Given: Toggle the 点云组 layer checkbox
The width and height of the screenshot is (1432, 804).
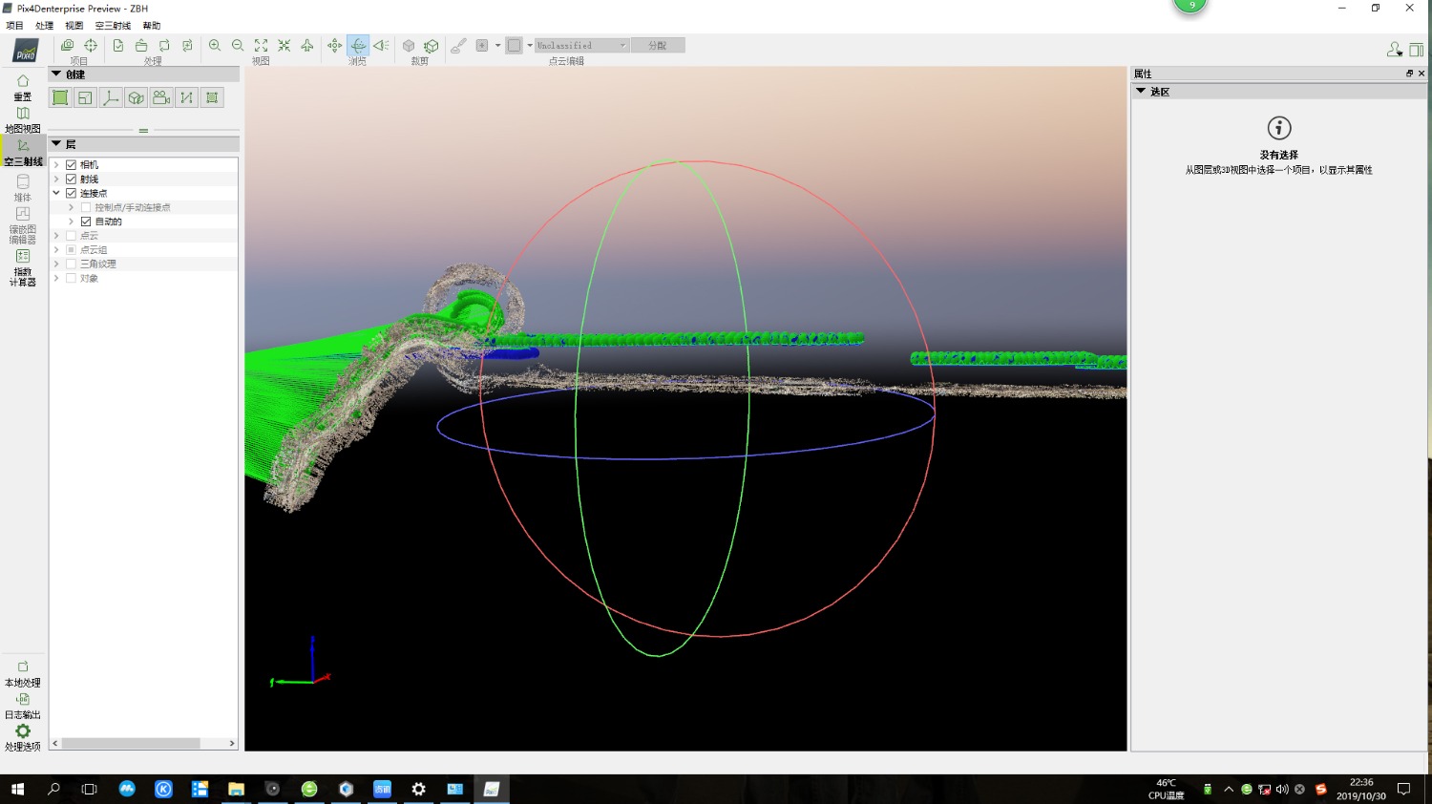Looking at the screenshot, I should [72, 249].
